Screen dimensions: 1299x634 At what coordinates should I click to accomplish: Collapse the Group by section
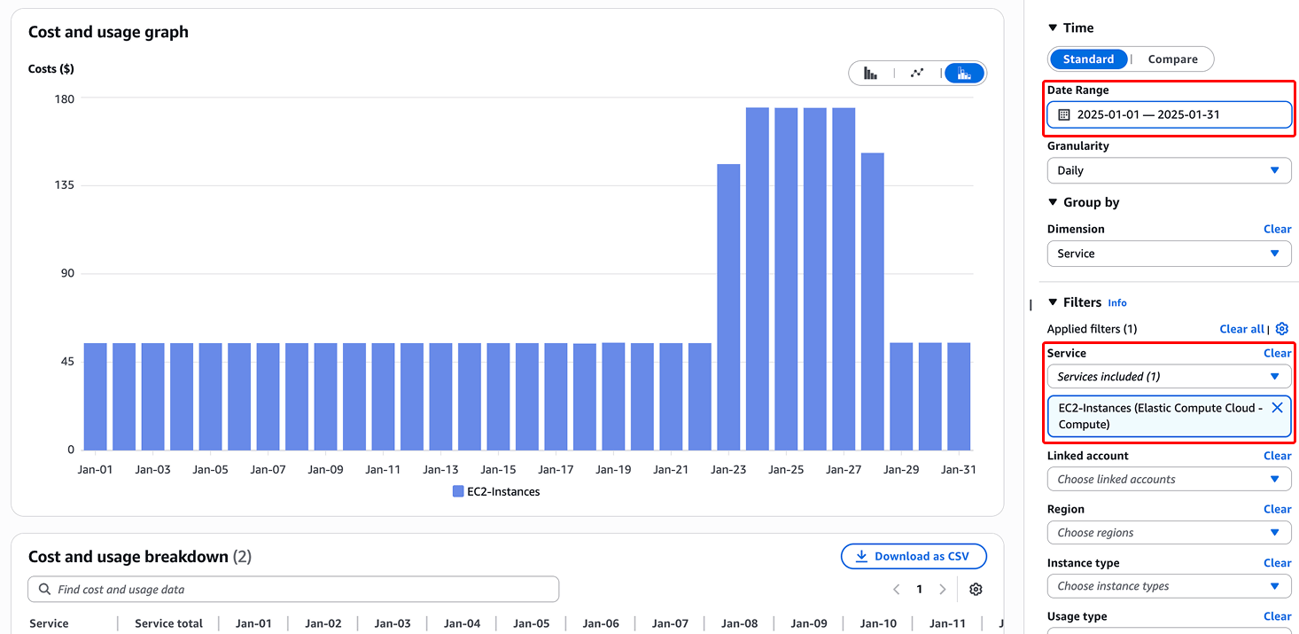tap(1053, 203)
